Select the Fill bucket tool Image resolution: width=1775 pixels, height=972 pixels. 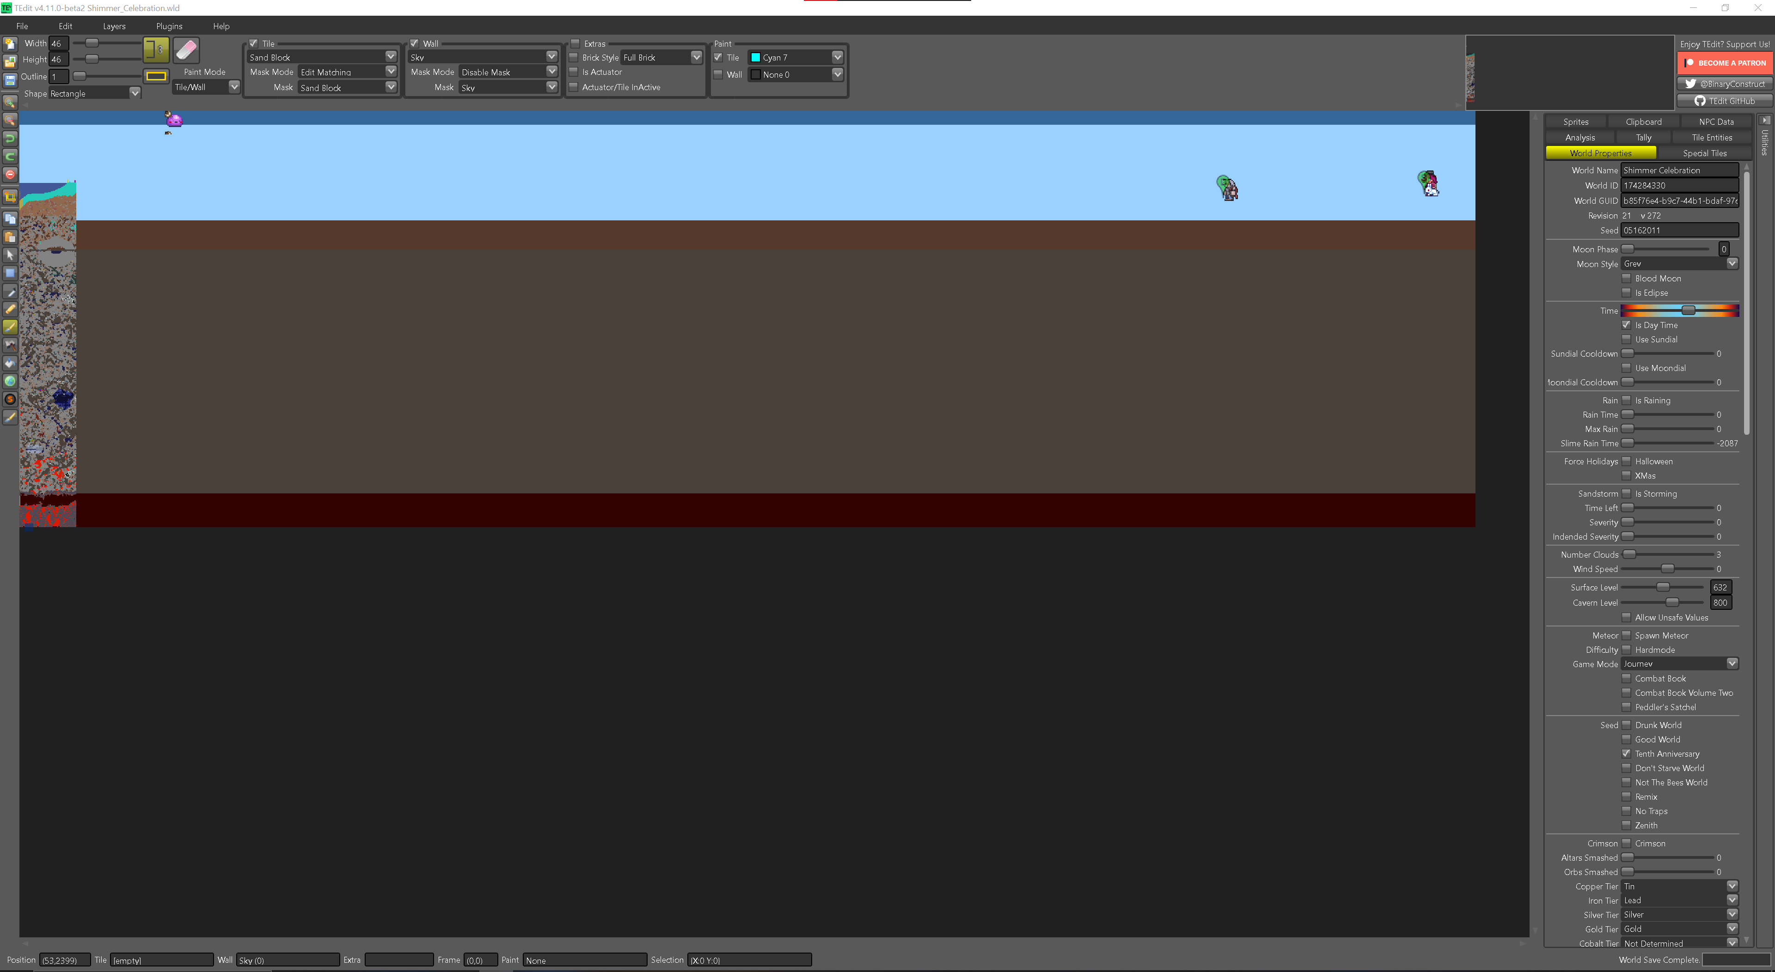pyautogui.click(x=10, y=363)
